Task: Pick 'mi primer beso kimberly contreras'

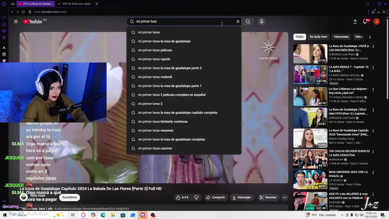Action: click(x=184, y=122)
